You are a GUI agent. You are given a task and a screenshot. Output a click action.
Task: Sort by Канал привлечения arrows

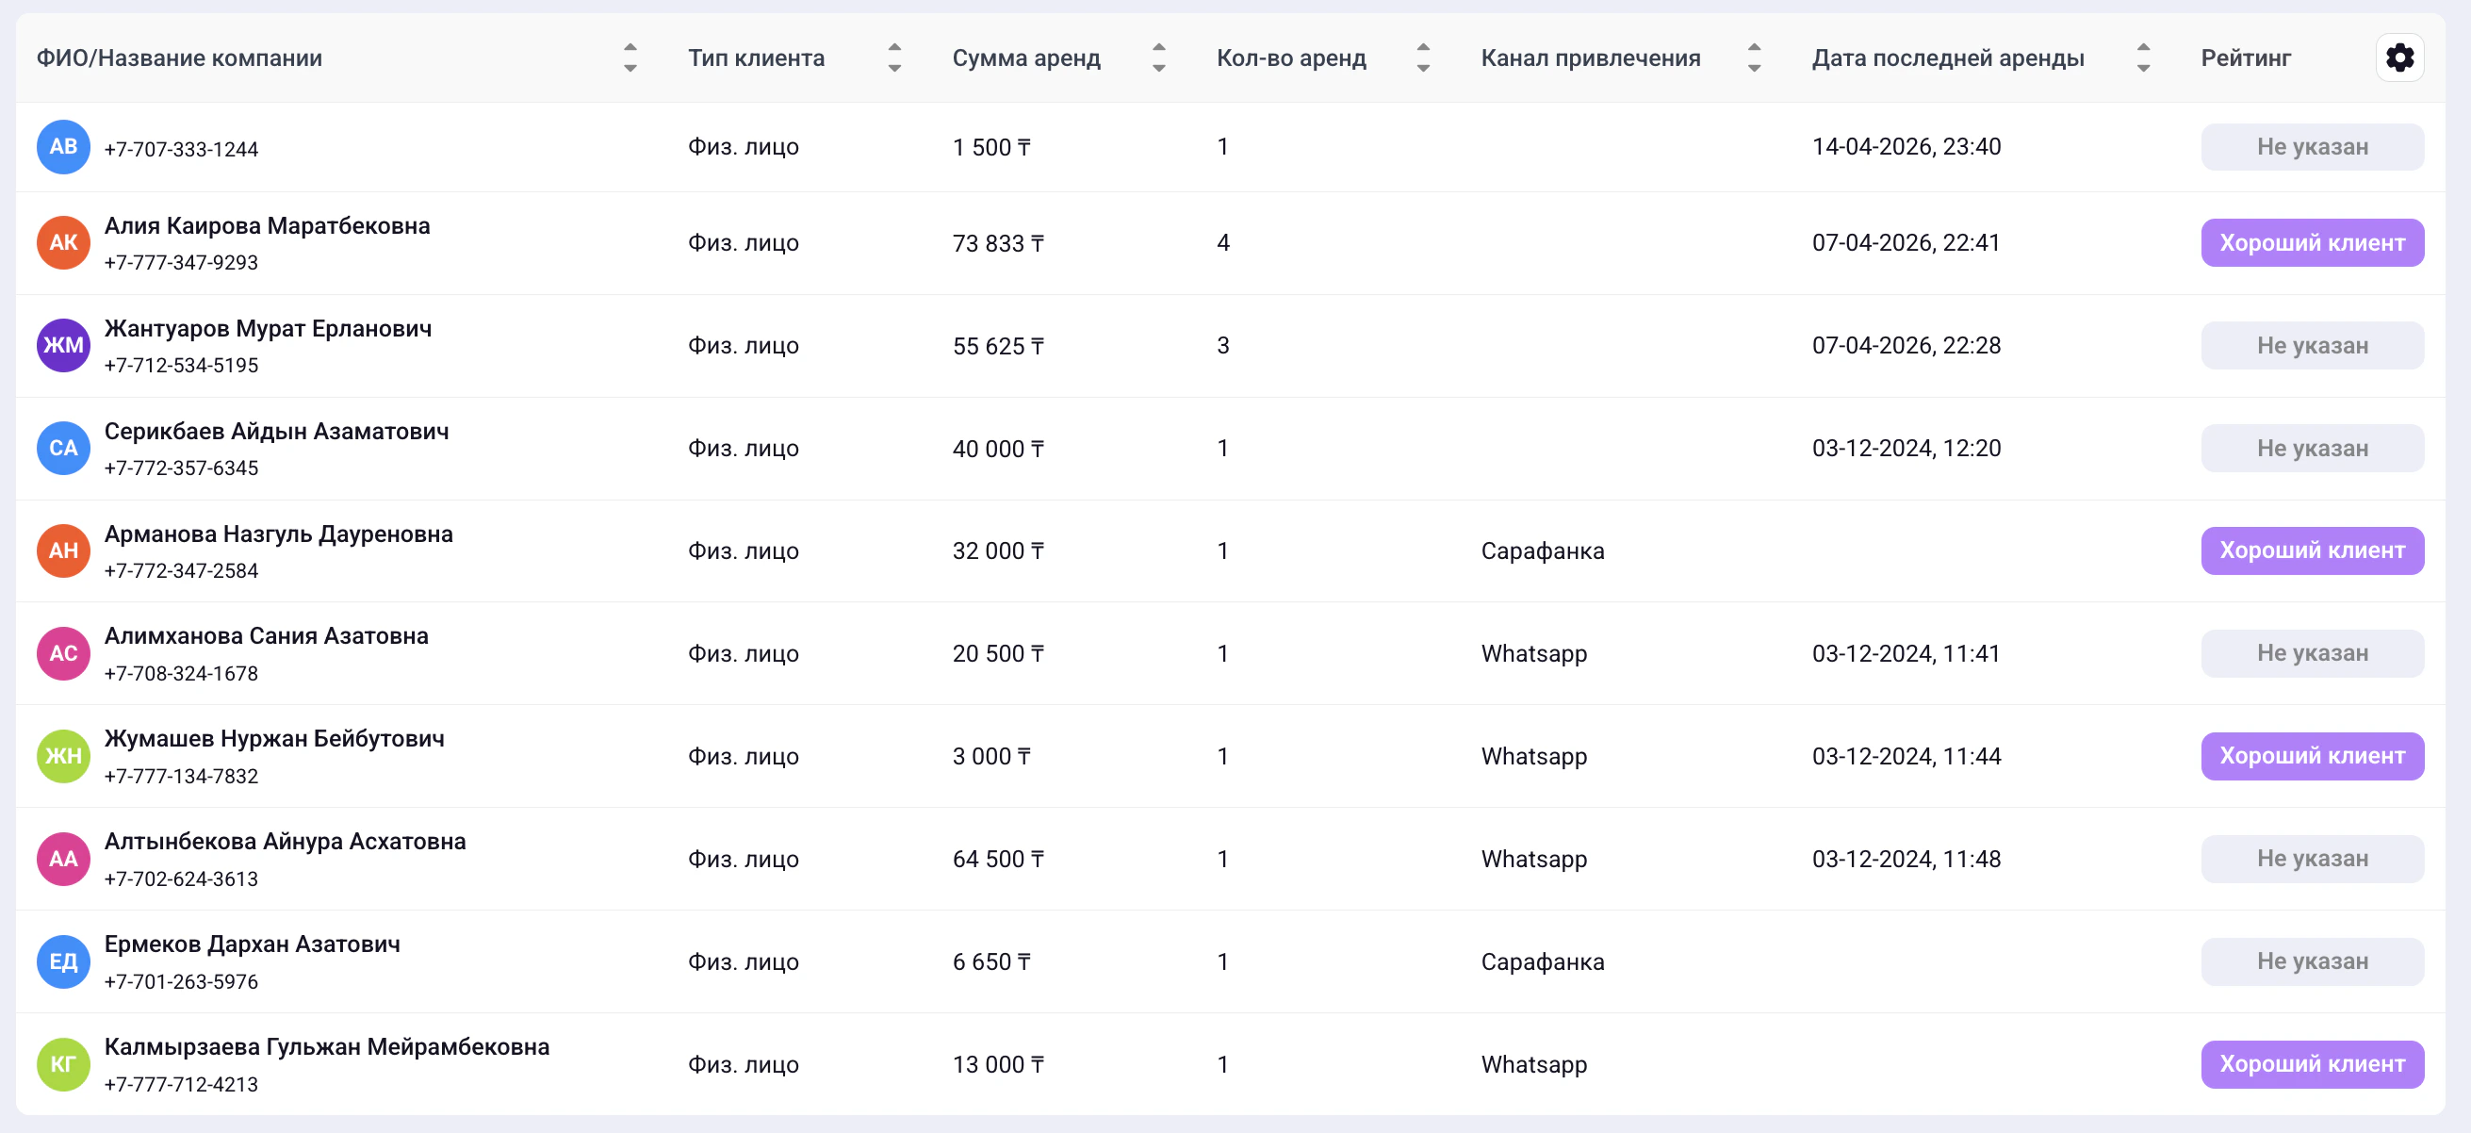1754,57
